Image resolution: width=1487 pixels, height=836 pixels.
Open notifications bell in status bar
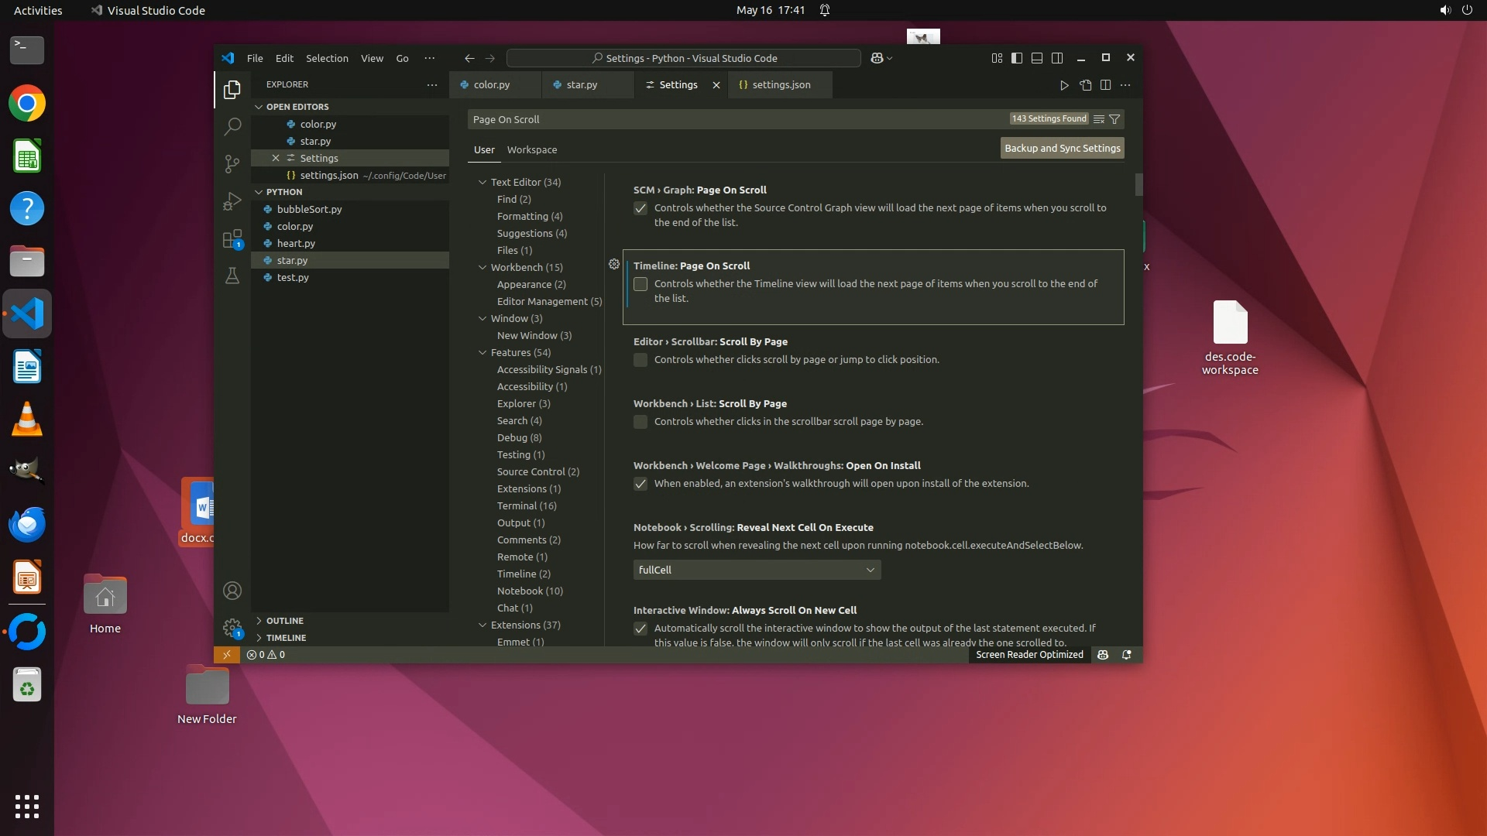(1127, 655)
